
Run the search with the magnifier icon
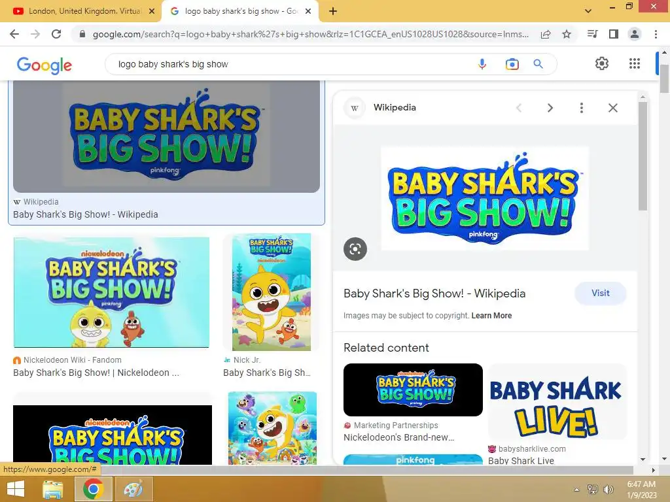[538, 64]
